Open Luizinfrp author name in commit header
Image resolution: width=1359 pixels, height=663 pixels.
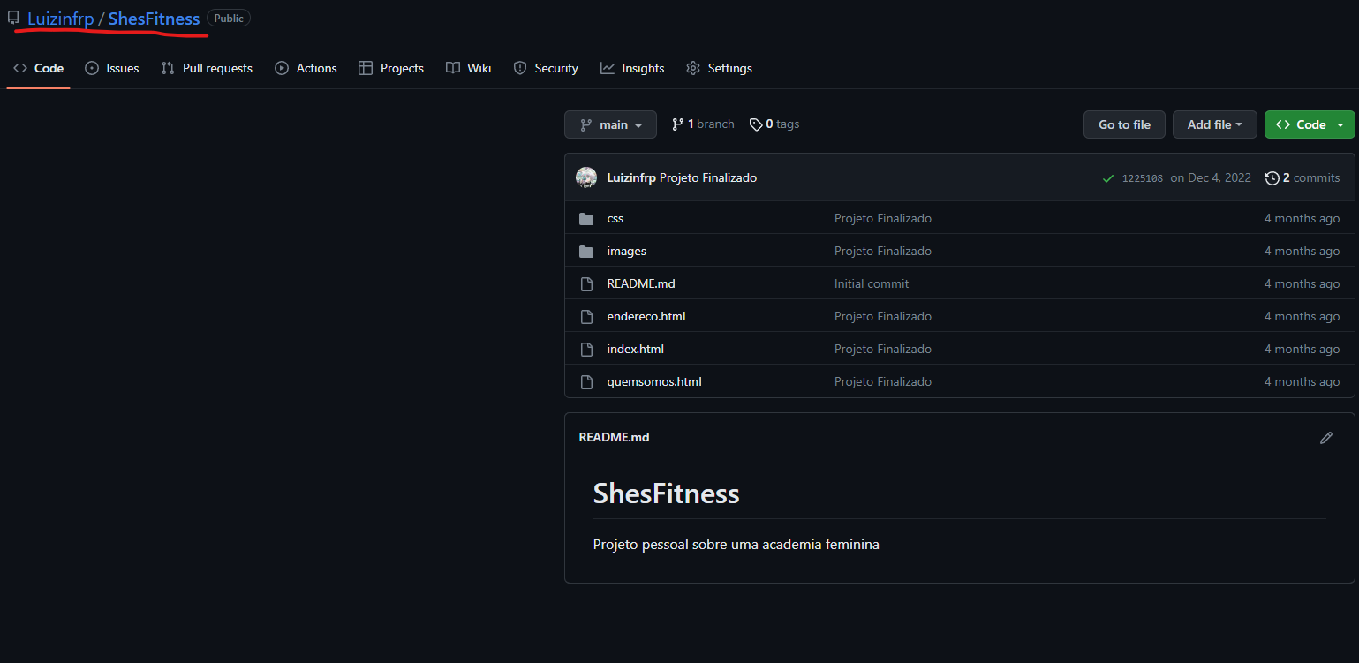coord(631,177)
